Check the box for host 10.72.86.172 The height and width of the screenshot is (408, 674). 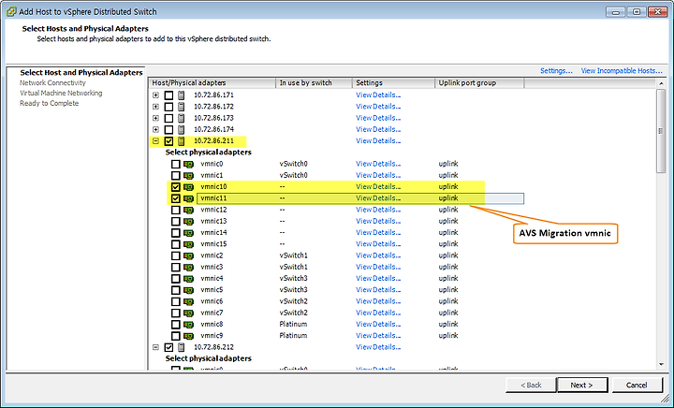coord(168,107)
